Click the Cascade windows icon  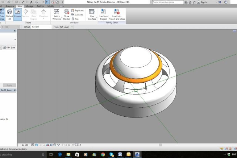coord(77,15)
